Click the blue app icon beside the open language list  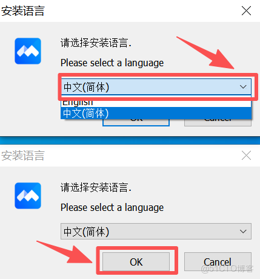(x=28, y=51)
